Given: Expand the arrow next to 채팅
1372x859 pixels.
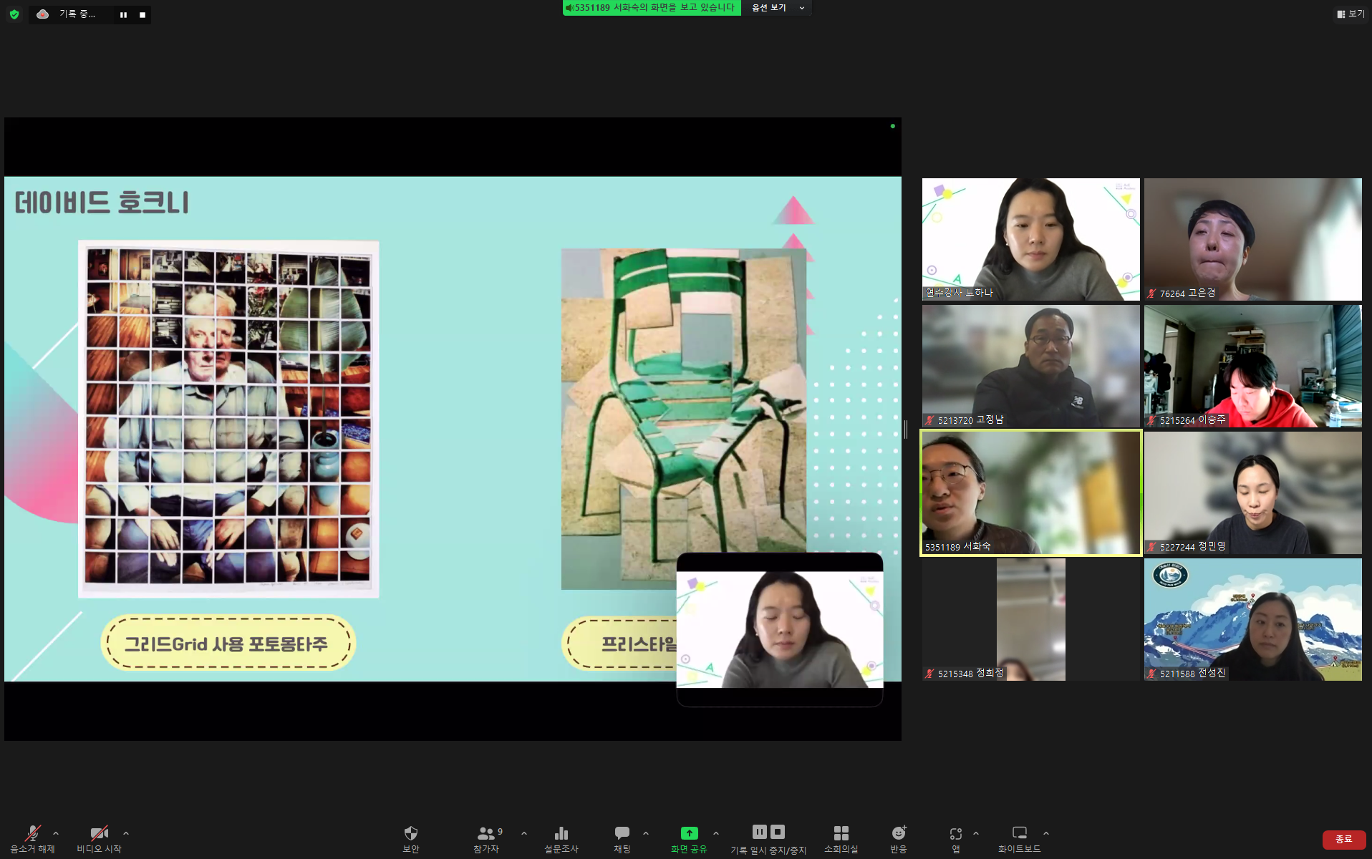Looking at the screenshot, I should pos(646,833).
